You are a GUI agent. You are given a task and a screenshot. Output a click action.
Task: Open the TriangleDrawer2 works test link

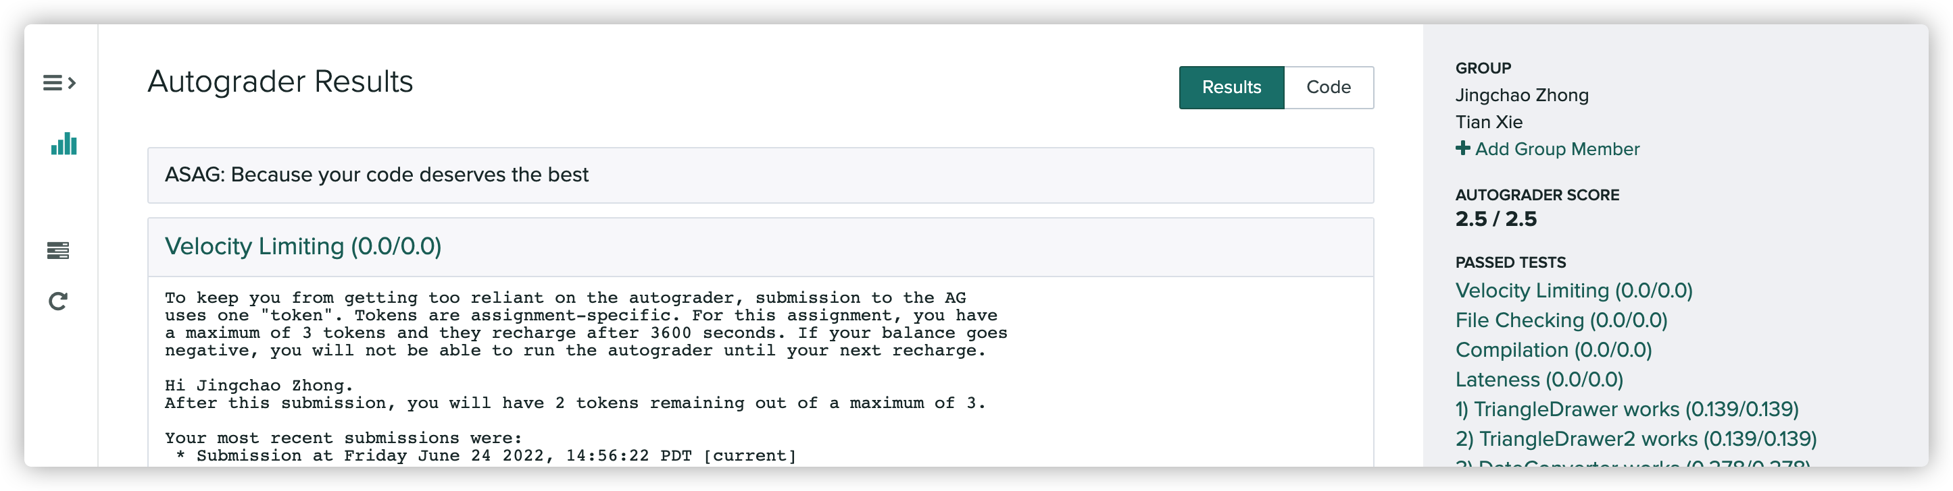click(x=1635, y=439)
